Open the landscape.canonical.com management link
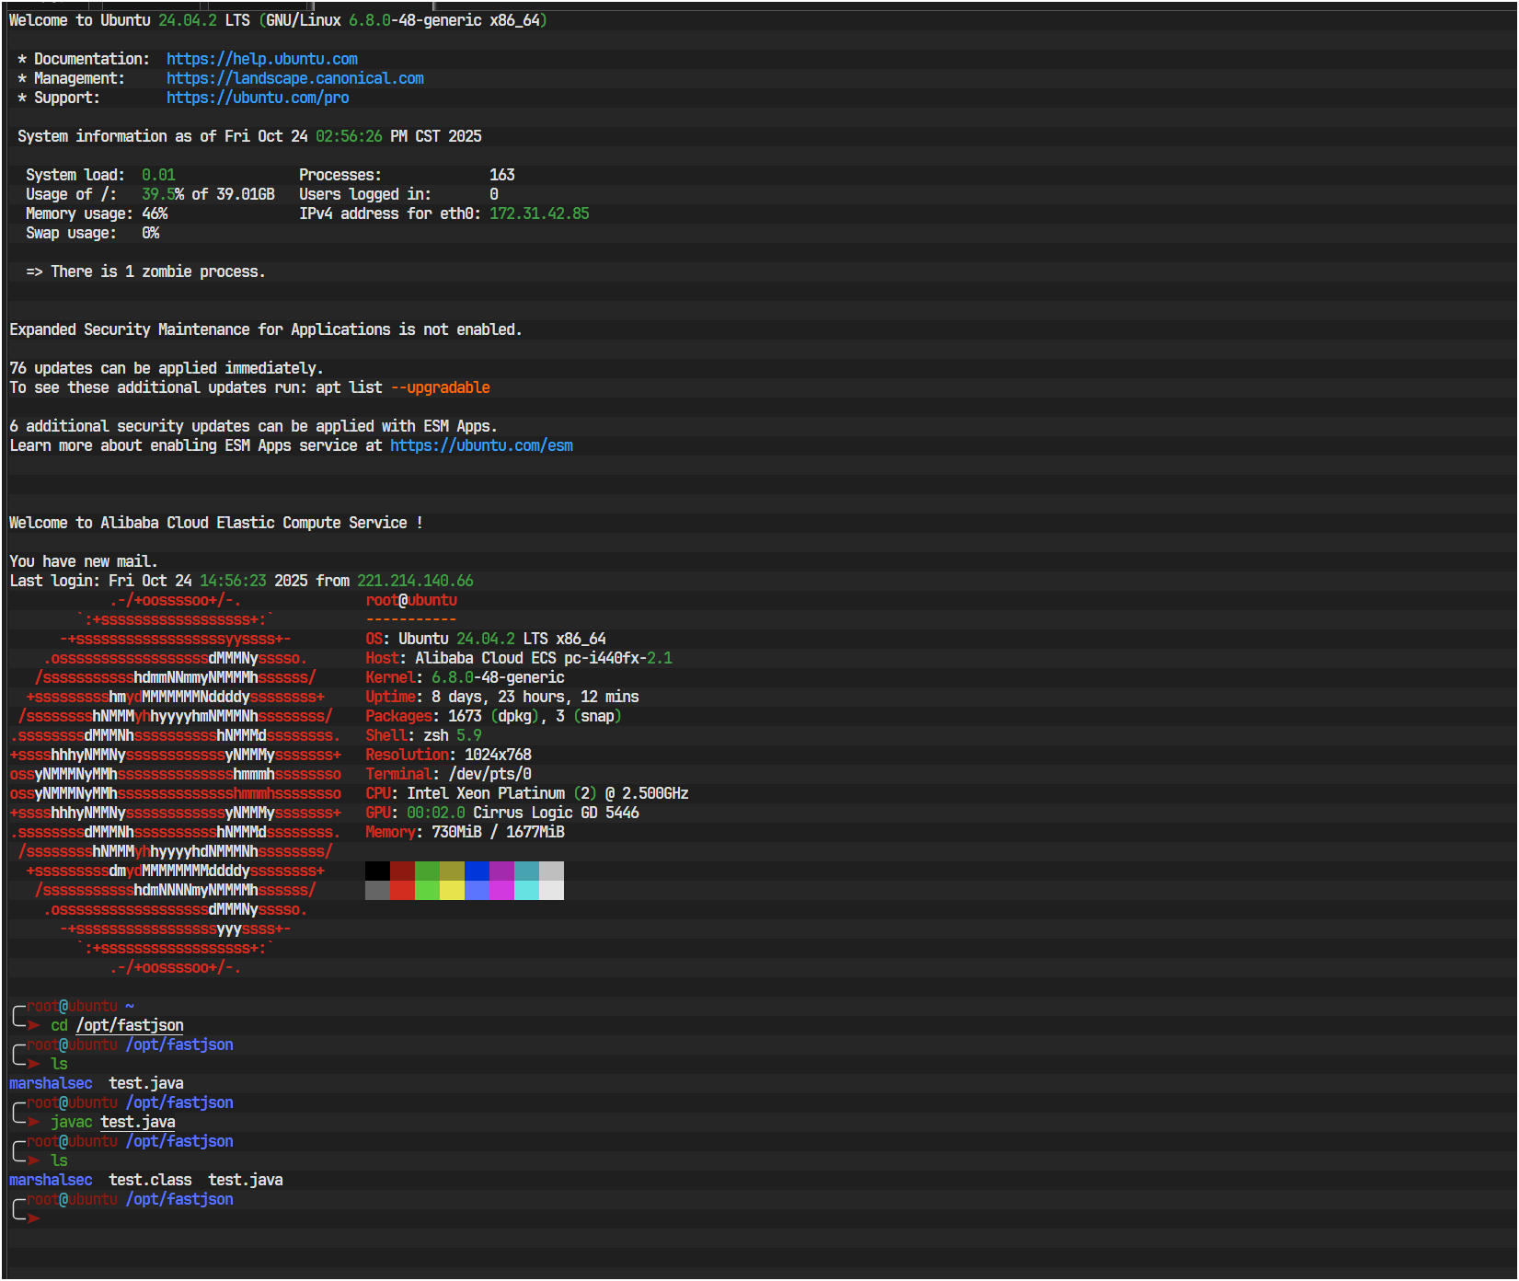 [294, 78]
